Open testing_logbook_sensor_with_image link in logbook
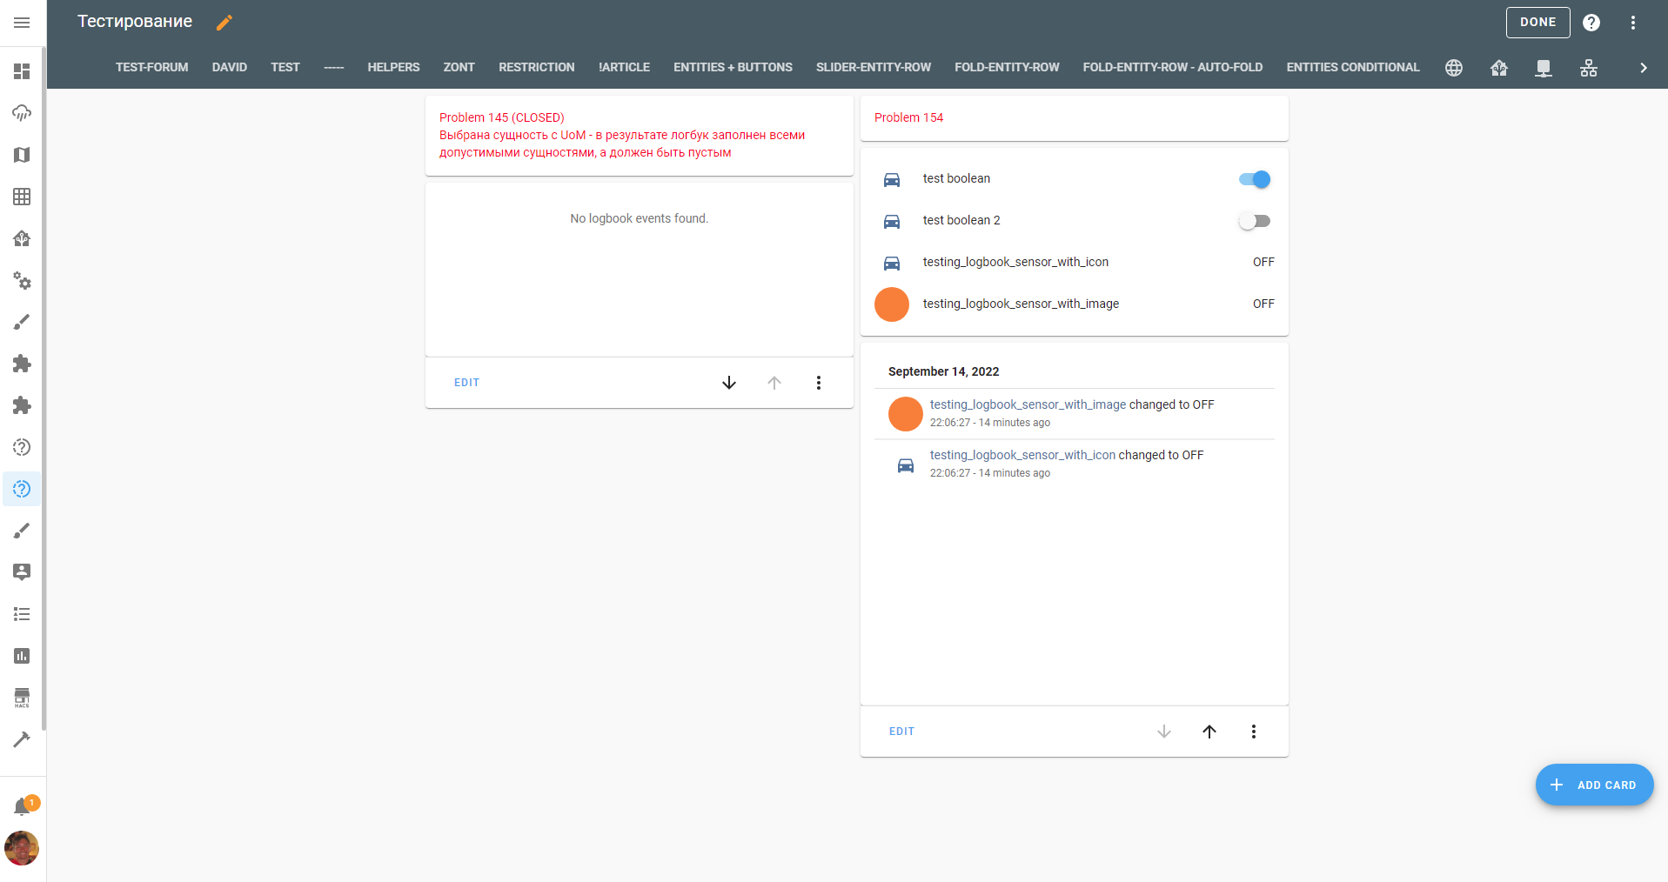The height and width of the screenshot is (882, 1668). click(1028, 404)
